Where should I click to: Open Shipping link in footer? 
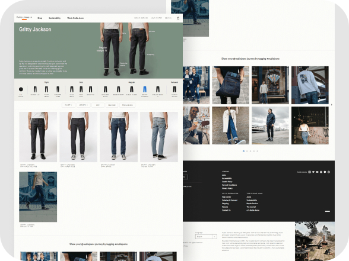pyautogui.click(x=226, y=204)
